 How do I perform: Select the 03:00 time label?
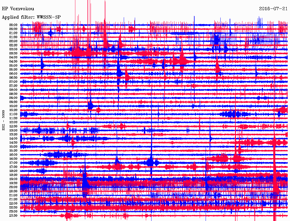[13, 49]
